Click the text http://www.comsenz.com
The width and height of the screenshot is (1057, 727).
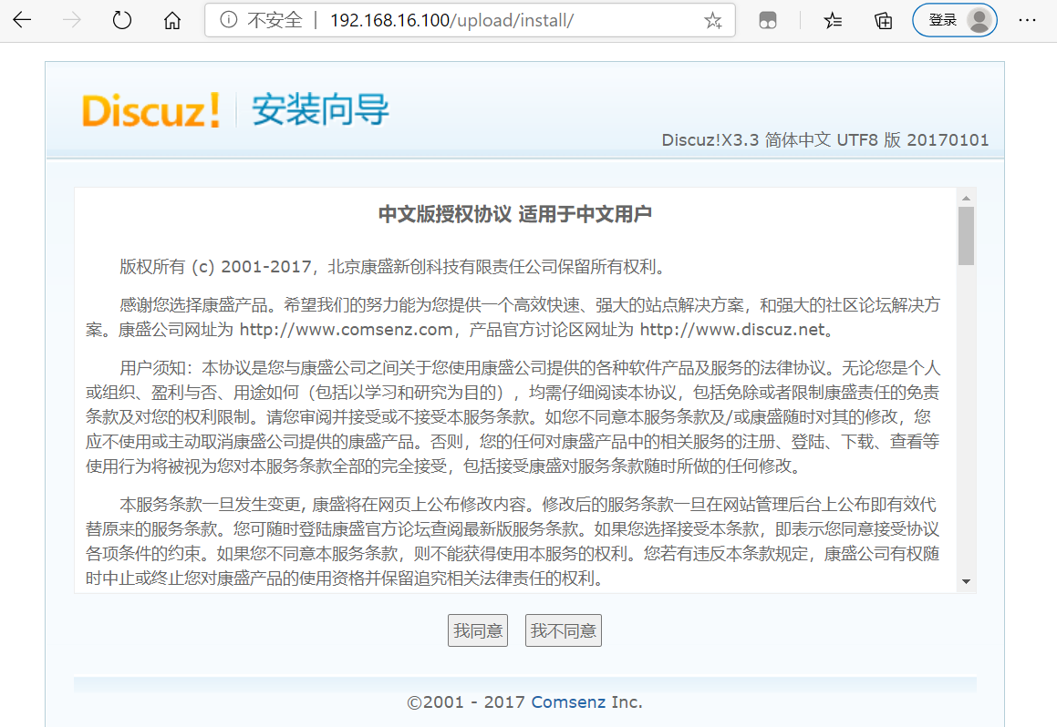346,330
